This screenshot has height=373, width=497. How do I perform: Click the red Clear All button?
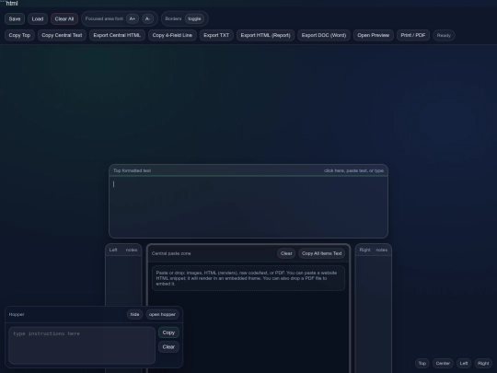point(64,19)
